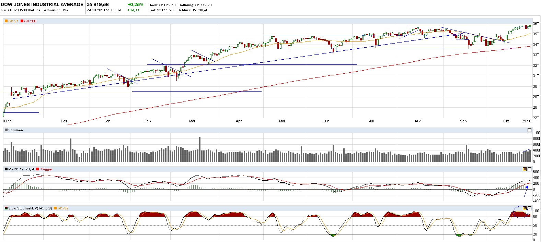The image size is (541, 242).
Task: Click Slow Stochastik K(14), D(3) label
Action: [30, 208]
